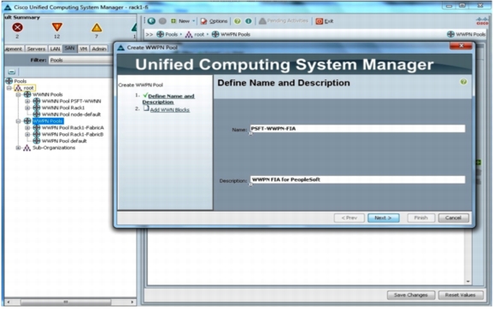Open the Options toolbar item

[x=214, y=21]
